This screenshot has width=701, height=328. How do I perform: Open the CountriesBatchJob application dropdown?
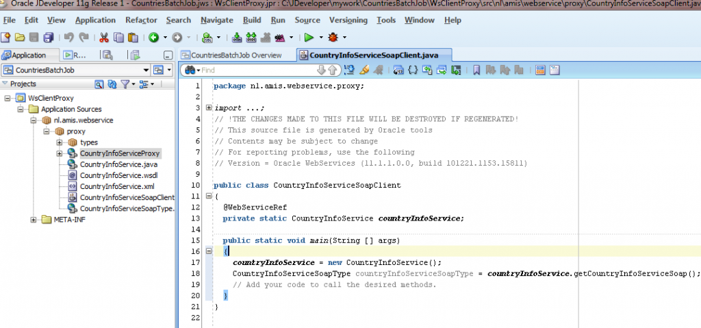(146, 70)
